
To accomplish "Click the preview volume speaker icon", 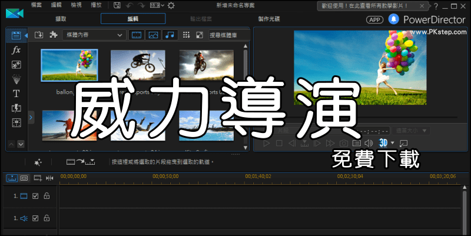I will coord(369,143).
